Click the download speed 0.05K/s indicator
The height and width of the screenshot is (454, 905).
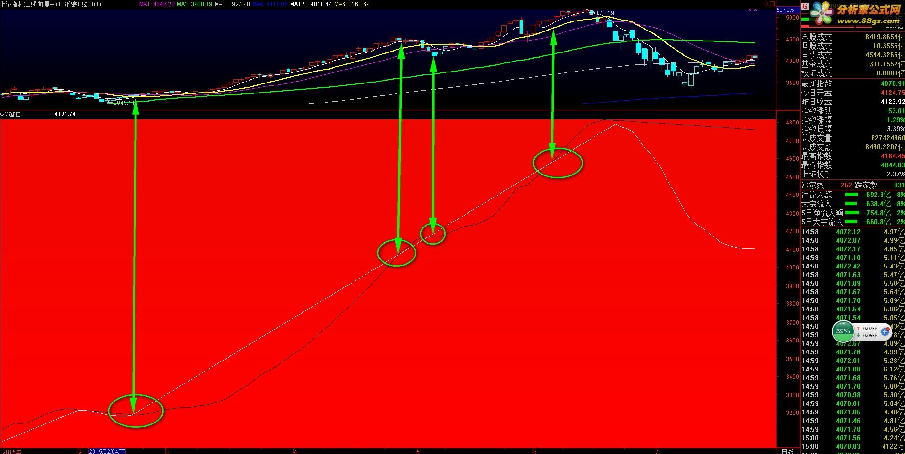867,335
